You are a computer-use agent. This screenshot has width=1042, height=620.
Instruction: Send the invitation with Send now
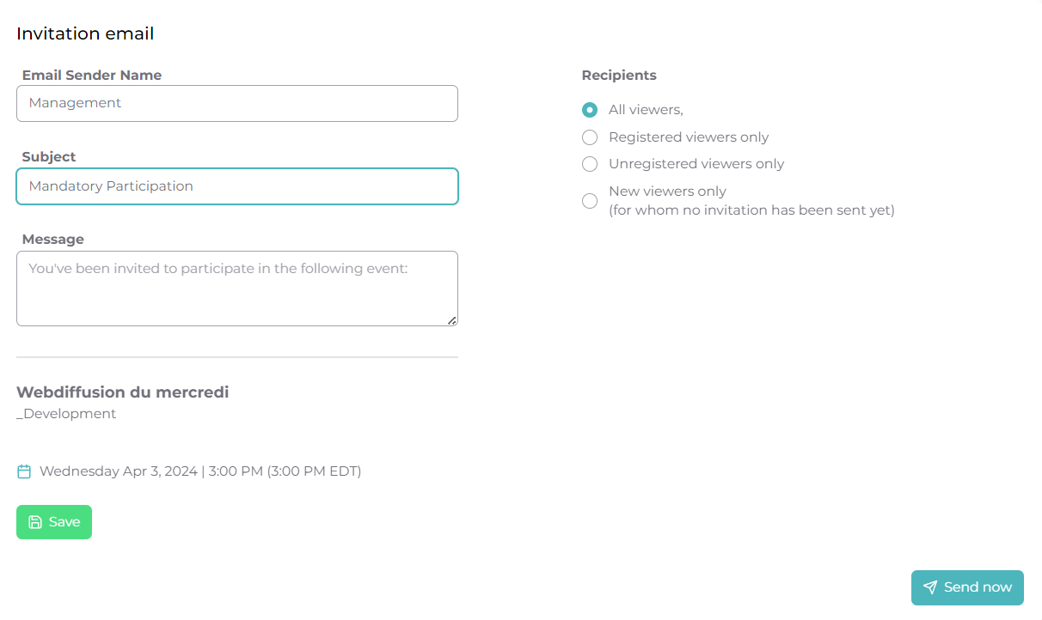(967, 587)
